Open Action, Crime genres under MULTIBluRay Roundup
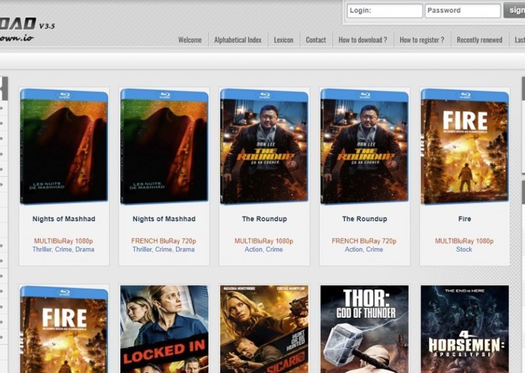This screenshot has width=525, height=373. [264, 250]
